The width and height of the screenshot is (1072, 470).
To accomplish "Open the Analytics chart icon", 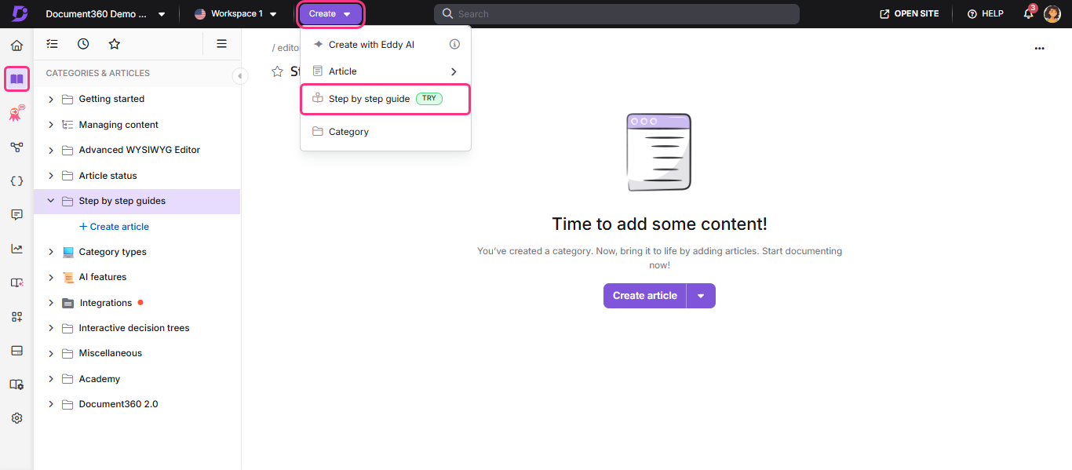I will pos(16,248).
